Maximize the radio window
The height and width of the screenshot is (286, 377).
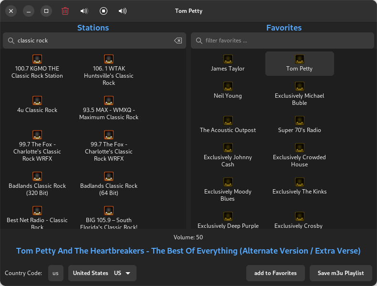46,11
